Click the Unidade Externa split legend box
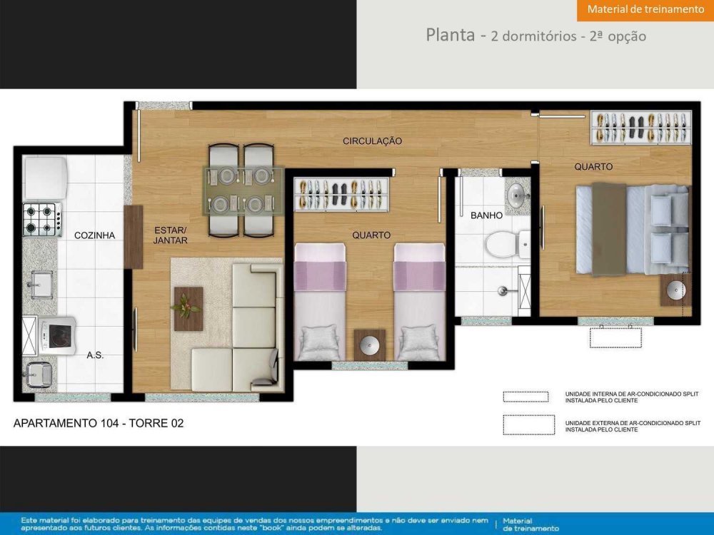 click(528, 425)
